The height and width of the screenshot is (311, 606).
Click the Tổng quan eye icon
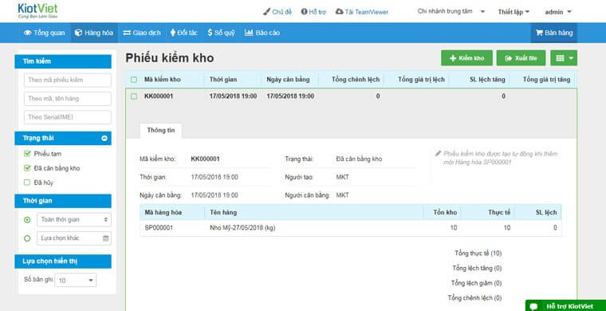(27, 33)
